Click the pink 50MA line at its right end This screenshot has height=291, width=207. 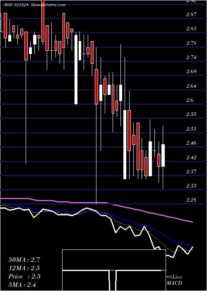tap(192, 222)
